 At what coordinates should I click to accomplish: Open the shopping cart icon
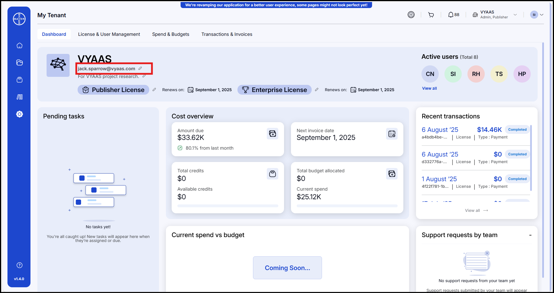coord(431,15)
